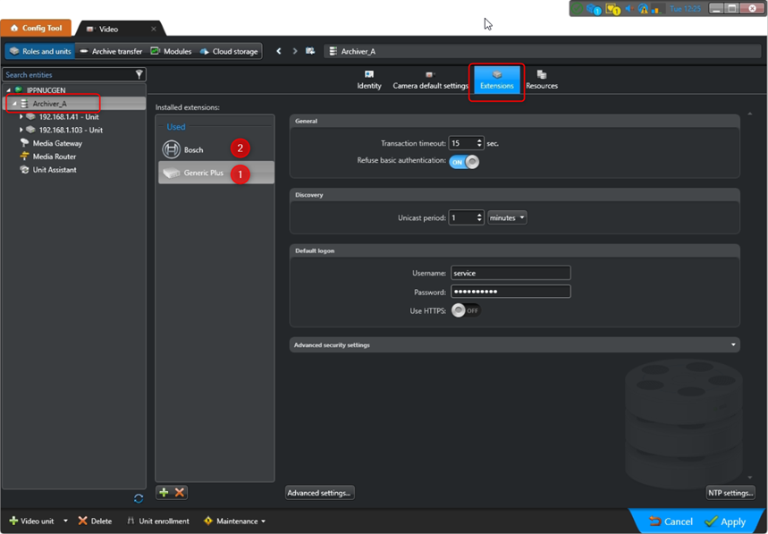The width and height of the screenshot is (768, 534).
Task: Collapse the IPPNUCGEN tree node
Action: (x=8, y=90)
